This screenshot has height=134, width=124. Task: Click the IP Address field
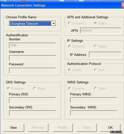(105, 55)
